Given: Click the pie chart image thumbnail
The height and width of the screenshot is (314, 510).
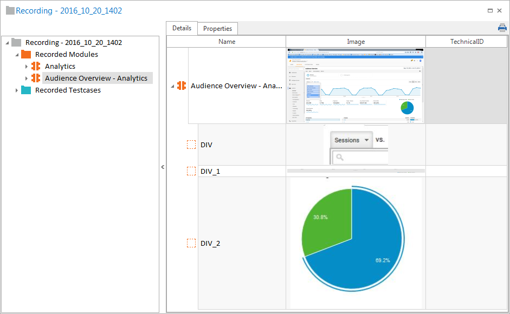Looking at the screenshot, I should click(356, 243).
